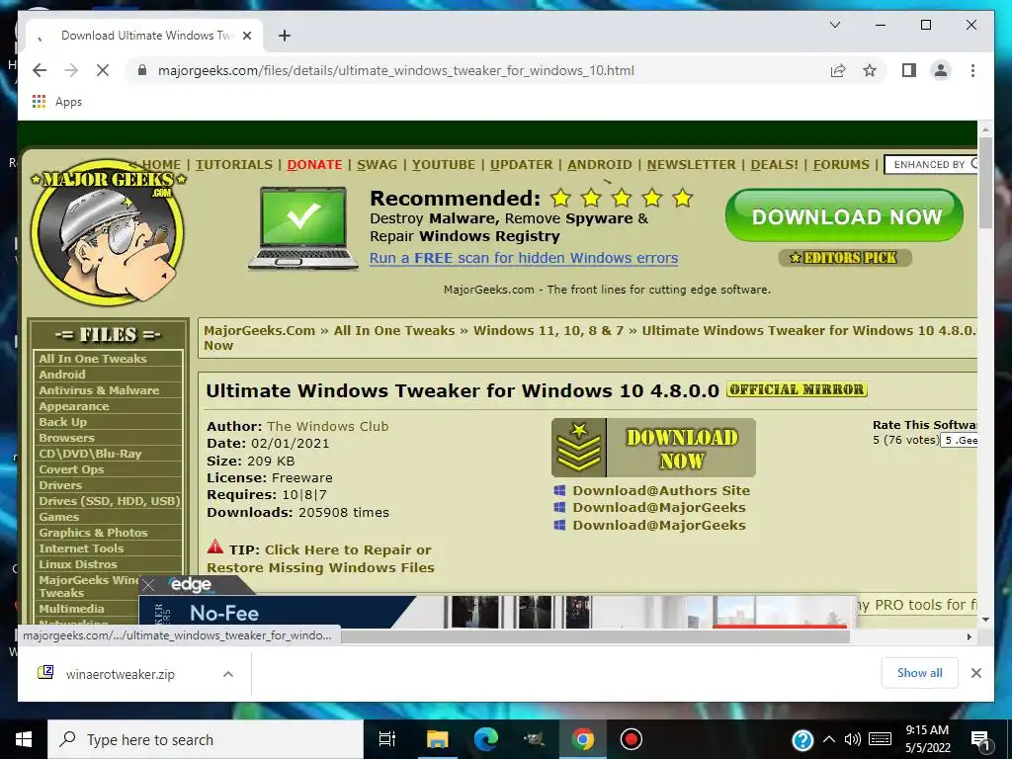Click the MajorGeeks logo

pyautogui.click(x=108, y=230)
